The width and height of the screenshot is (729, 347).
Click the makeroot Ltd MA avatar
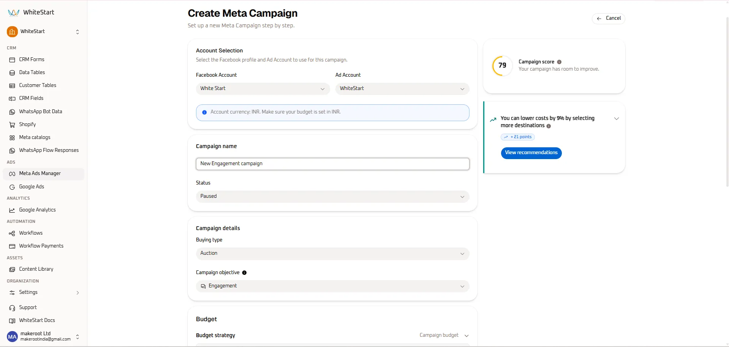pos(12,337)
